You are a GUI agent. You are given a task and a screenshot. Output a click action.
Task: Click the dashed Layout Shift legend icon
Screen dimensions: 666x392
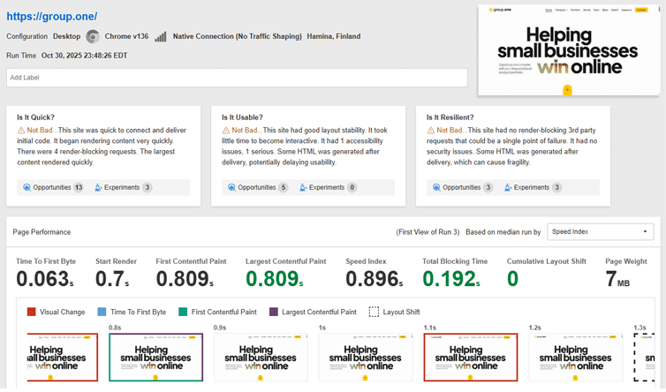pos(374,312)
